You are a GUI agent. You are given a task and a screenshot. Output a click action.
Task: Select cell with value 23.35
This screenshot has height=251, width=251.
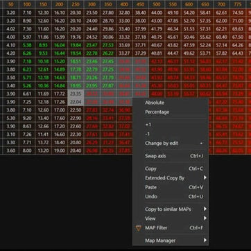pyautogui.click(x=76, y=94)
